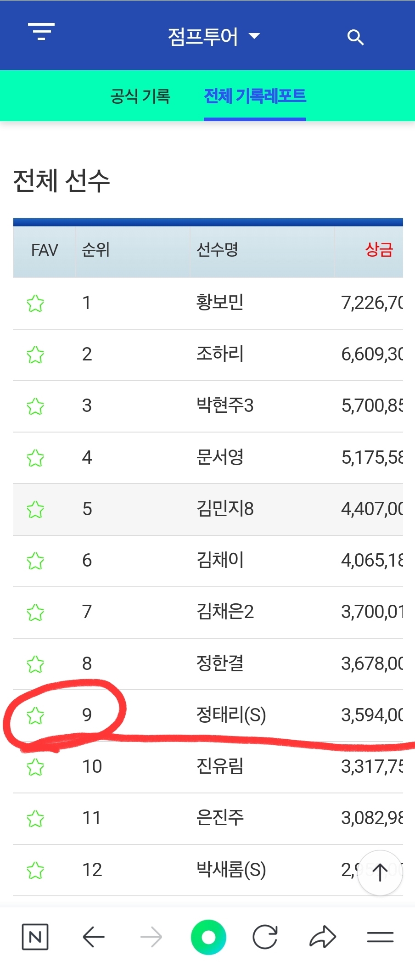415x967 pixels.
Task: Go back with the browser back arrow
Action: [x=94, y=937]
